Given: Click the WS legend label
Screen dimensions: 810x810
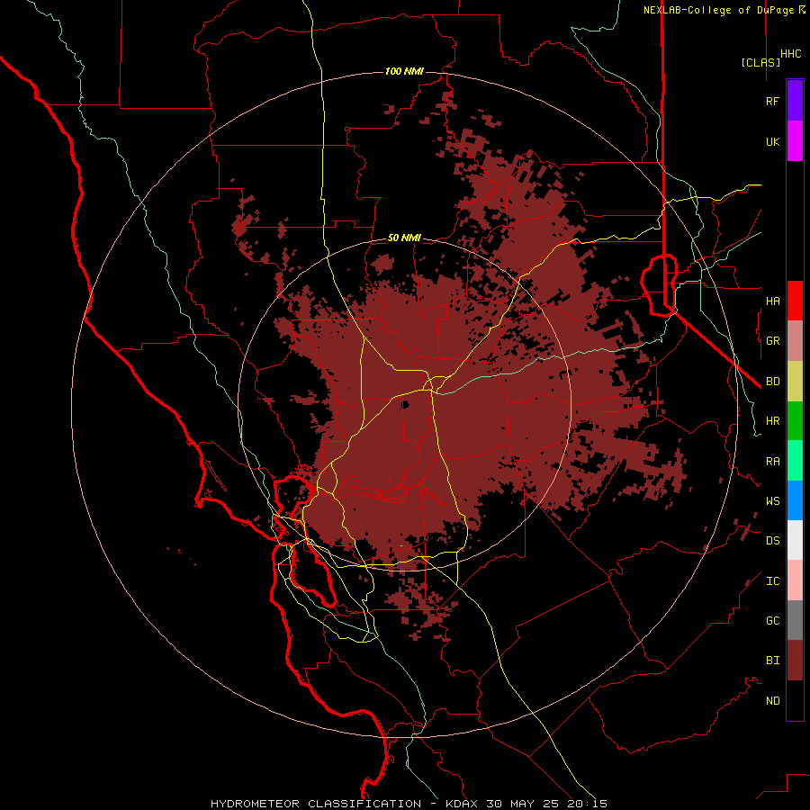Looking at the screenshot, I should click(x=772, y=500).
